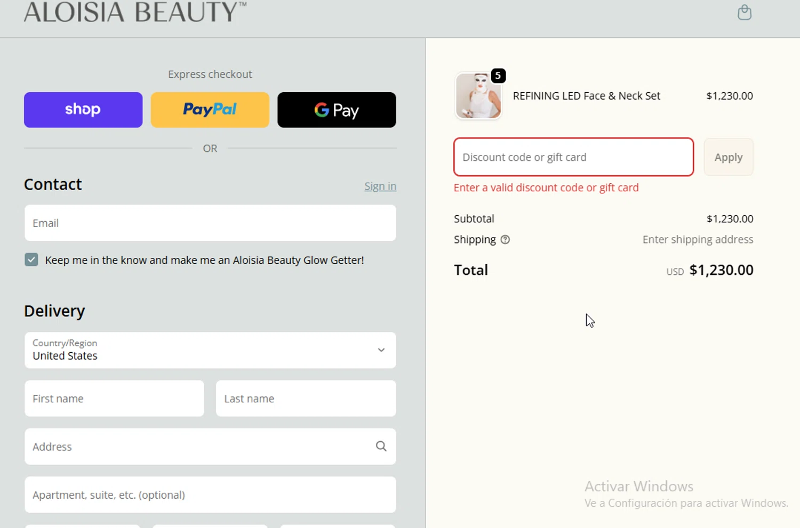Click the product line price $1,230.00
This screenshot has height=528, width=800.
tap(730, 96)
